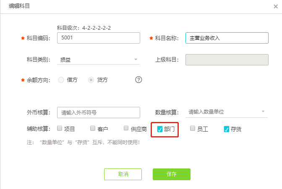This screenshot has width=282, height=189.
Task: Toggle the 部门 auxiliary accounting checkbox
Action: pos(160,129)
